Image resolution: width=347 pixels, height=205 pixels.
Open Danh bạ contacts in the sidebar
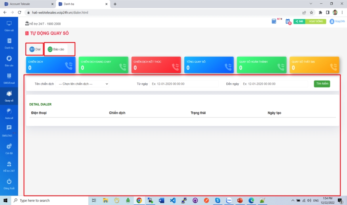tap(9, 43)
